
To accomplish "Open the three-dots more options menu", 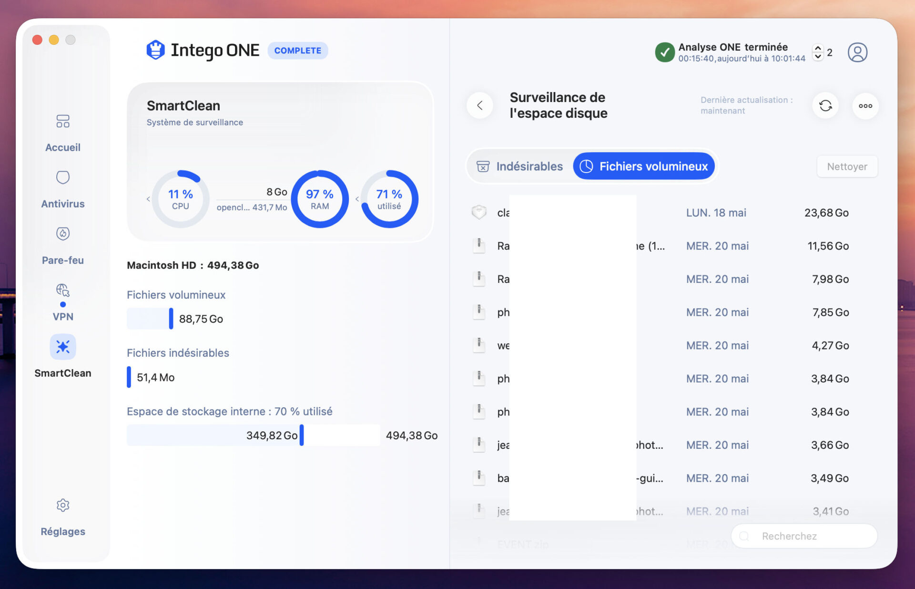I will (865, 105).
